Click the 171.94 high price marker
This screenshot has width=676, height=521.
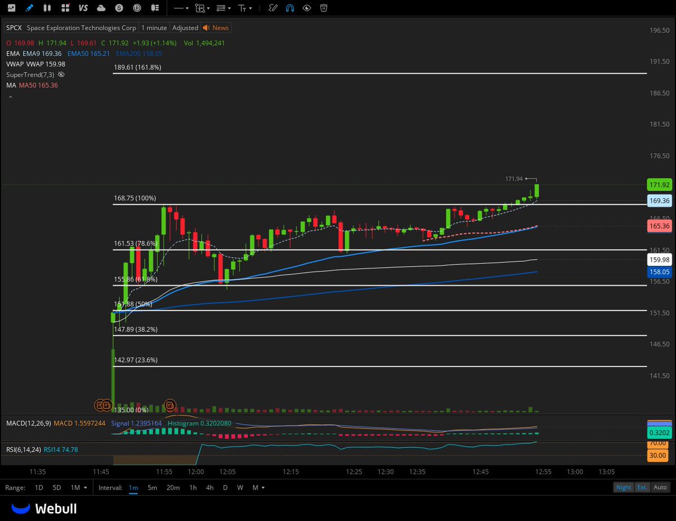[514, 179]
